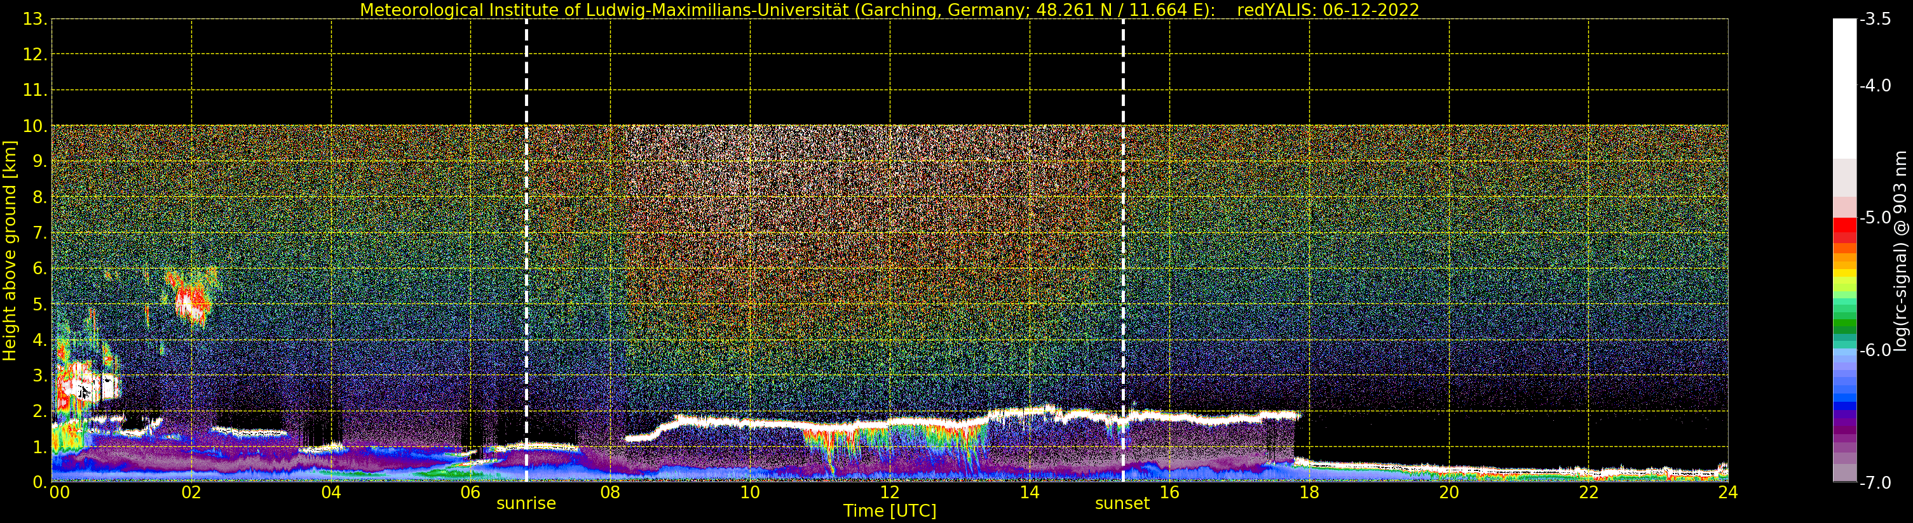Click the '10' time tick label
1913x523 pixels.
(x=750, y=492)
